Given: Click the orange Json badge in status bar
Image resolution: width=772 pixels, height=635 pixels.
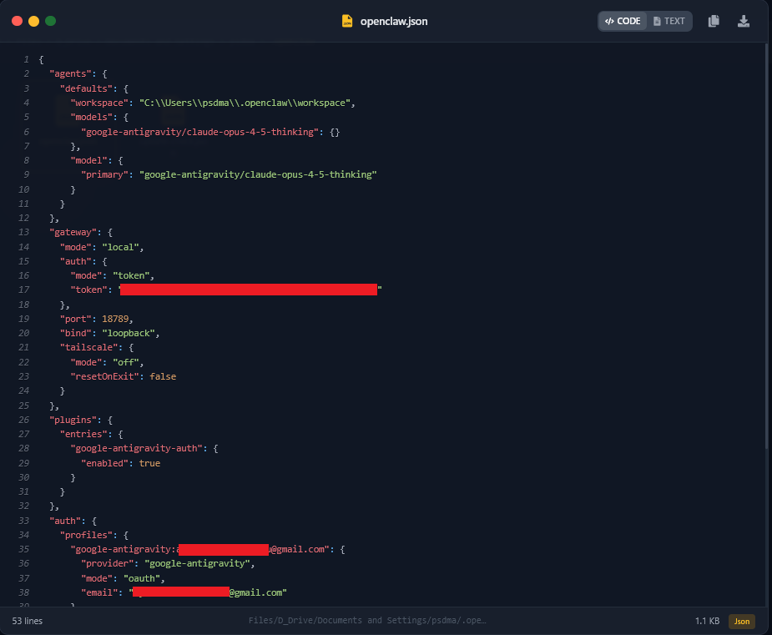Looking at the screenshot, I should (x=741, y=621).
